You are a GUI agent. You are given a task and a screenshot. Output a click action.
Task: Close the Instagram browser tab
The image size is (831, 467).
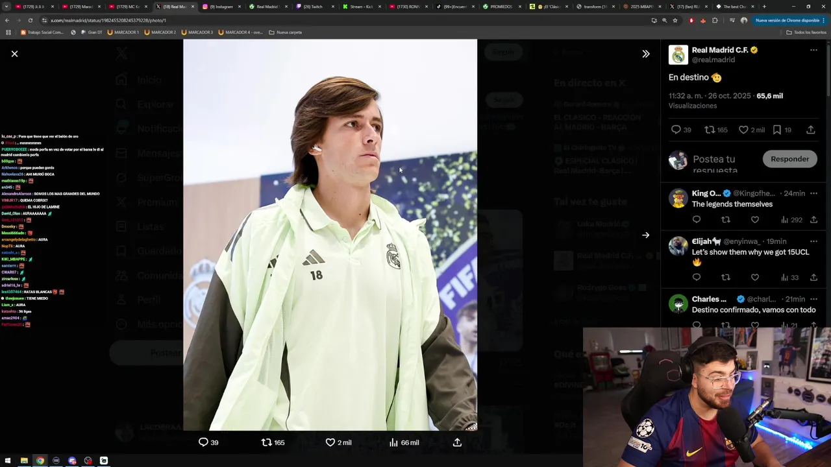click(240, 6)
